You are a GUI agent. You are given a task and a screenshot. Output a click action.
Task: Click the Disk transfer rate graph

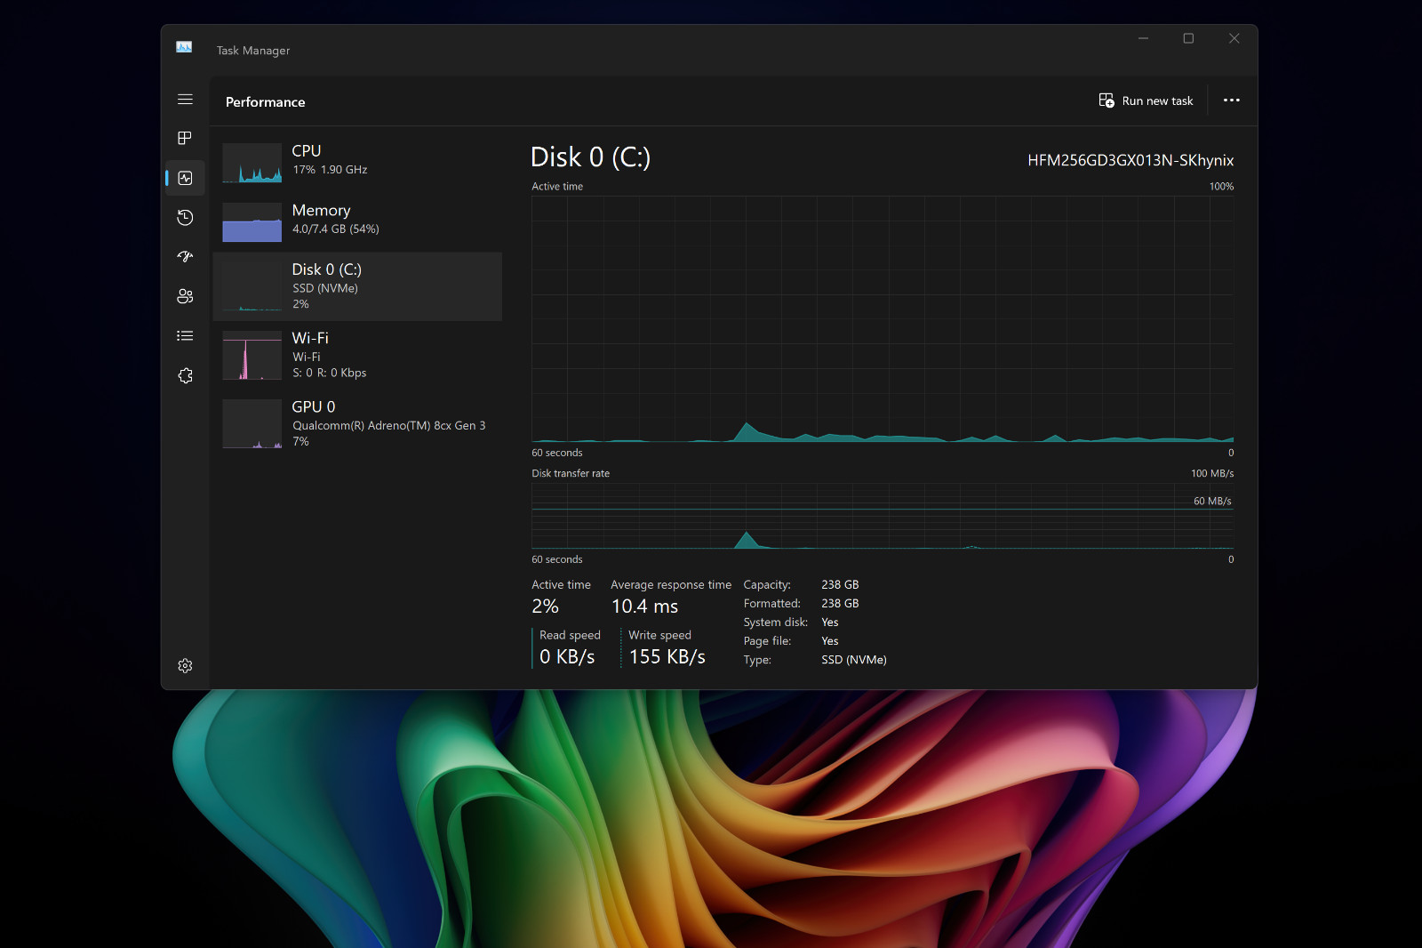coord(883,516)
